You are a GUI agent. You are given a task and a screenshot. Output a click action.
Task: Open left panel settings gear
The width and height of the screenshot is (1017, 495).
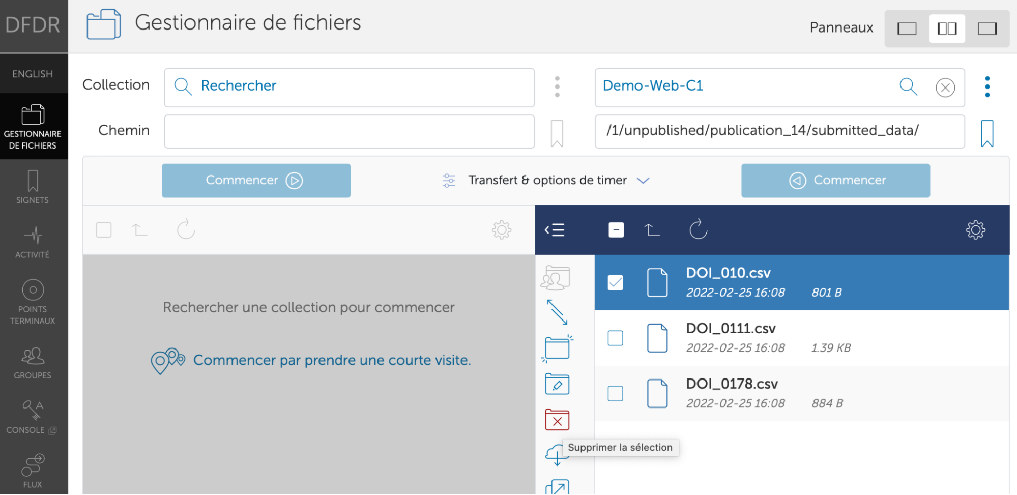tap(502, 230)
